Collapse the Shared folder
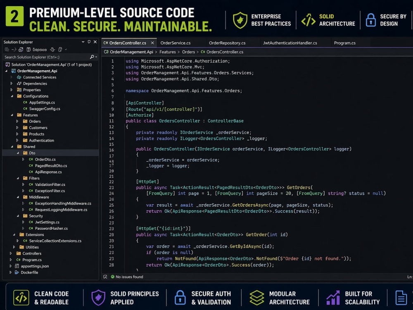Screen dimensions: 413x310 12,147
